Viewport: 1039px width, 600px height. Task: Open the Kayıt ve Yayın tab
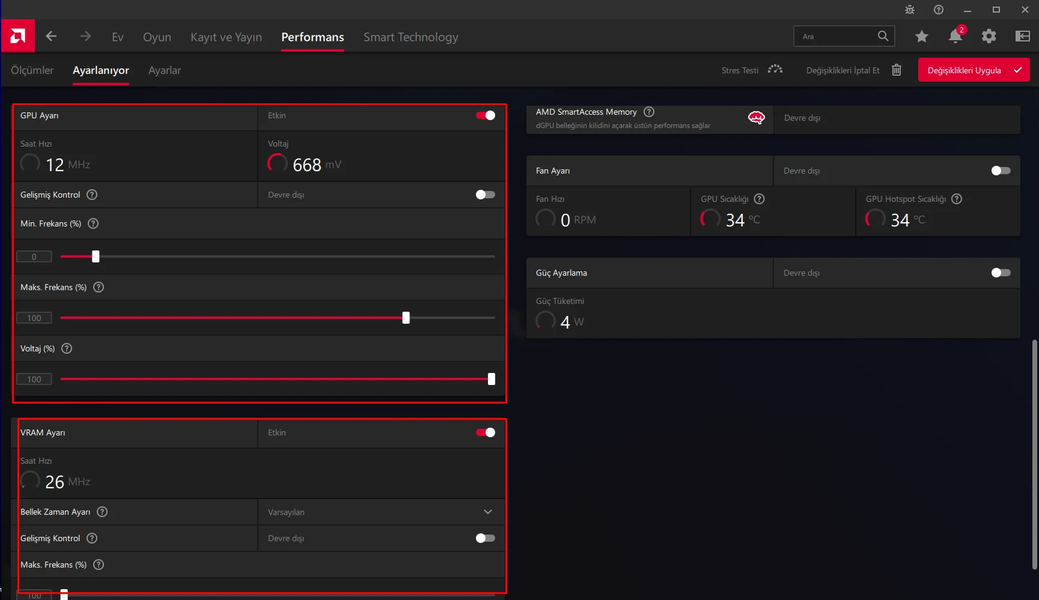(226, 37)
